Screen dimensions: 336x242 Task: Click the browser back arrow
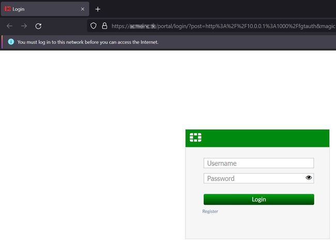(x=9, y=26)
